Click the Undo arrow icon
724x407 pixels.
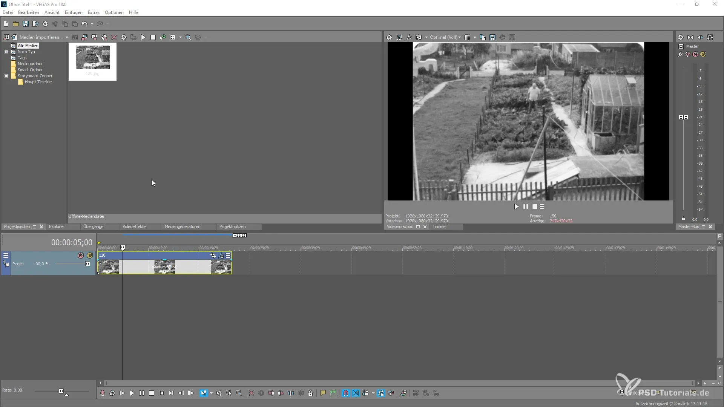[x=84, y=24]
